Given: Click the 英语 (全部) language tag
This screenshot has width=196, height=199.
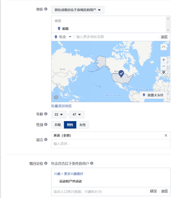Looking at the screenshot, I should [x=62, y=135].
